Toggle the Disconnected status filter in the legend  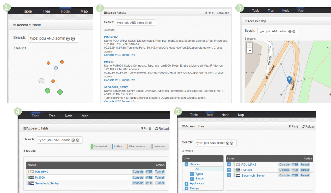pos(137,146)
